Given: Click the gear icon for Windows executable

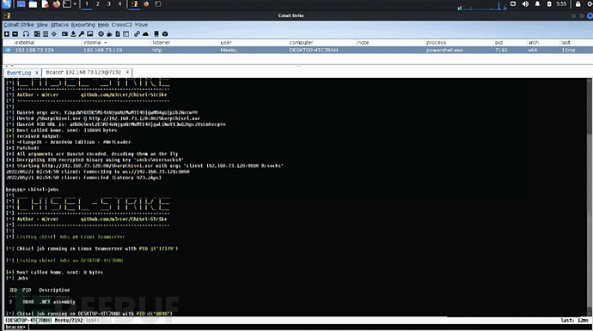Looking at the screenshot, I should pyautogui.click(x=101, y=34).
